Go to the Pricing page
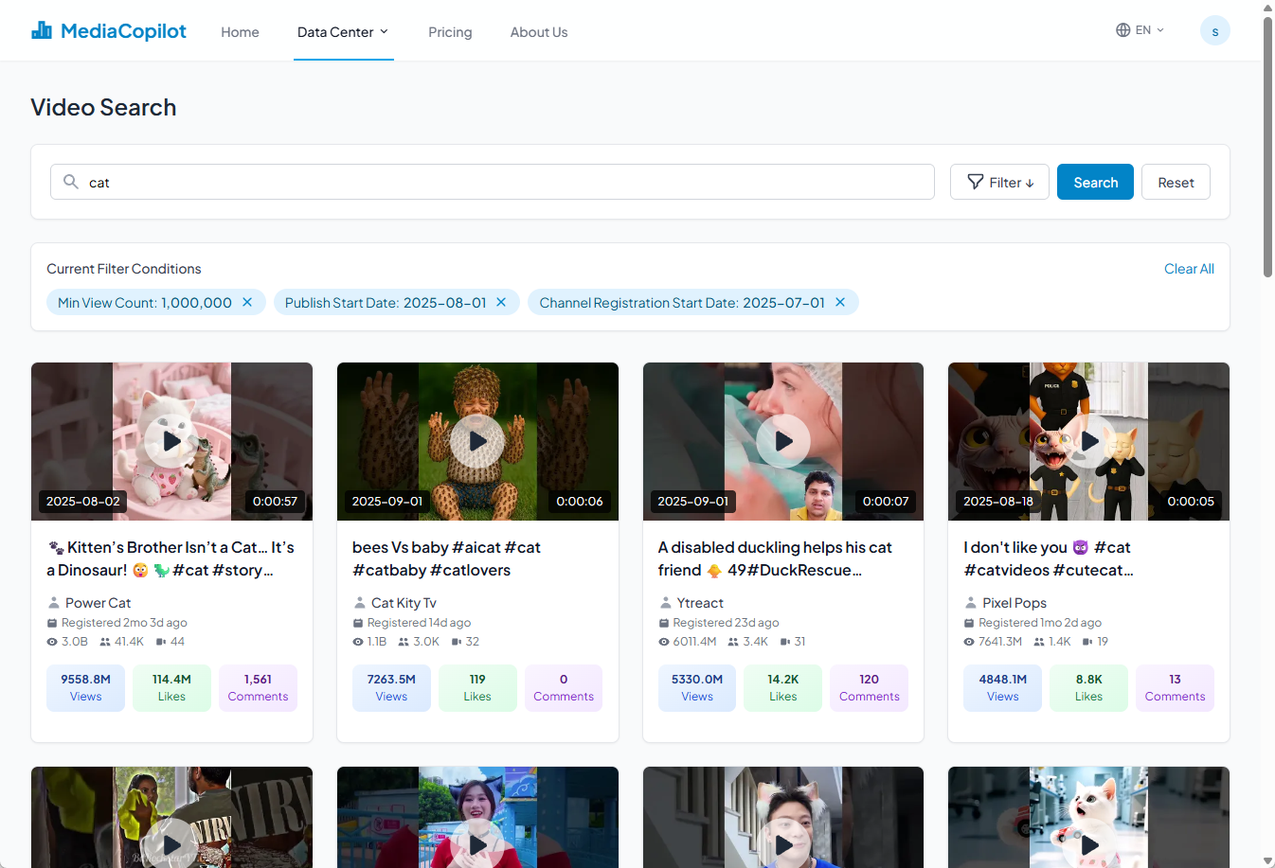 click(x=450, y=32)
